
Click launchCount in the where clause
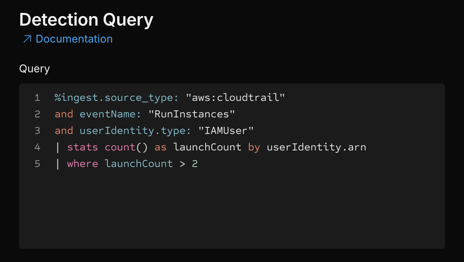pyautogui.click(x=139, y=164)
